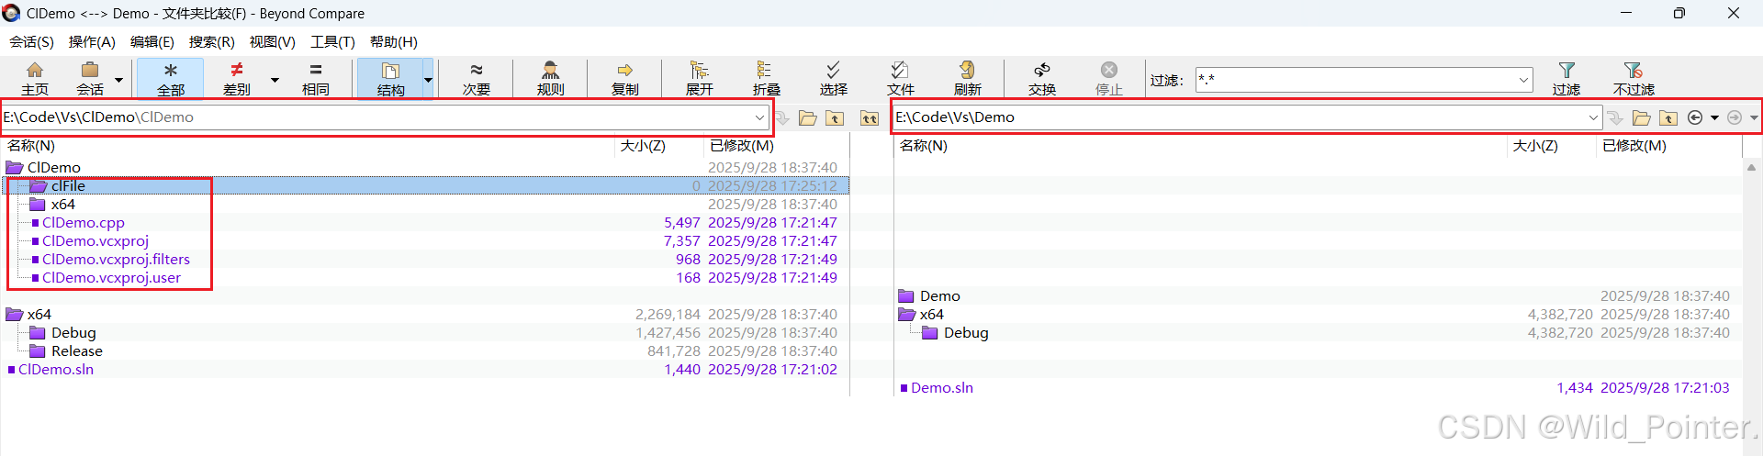Toggle the 差别 (Differences) display filter
The height and width of the screenshot is (456, 1763).
click(237, 79)
